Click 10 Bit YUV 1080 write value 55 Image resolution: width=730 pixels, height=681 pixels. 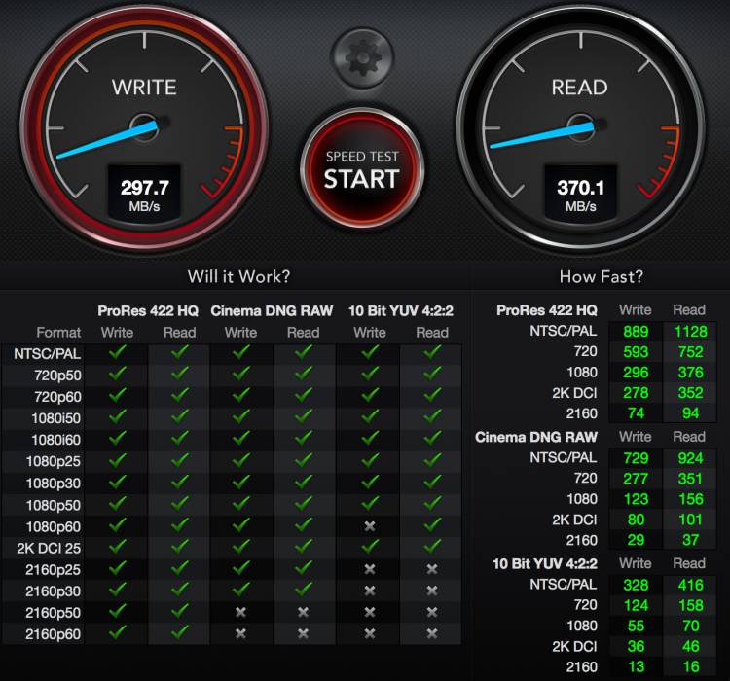pos(636,626)
